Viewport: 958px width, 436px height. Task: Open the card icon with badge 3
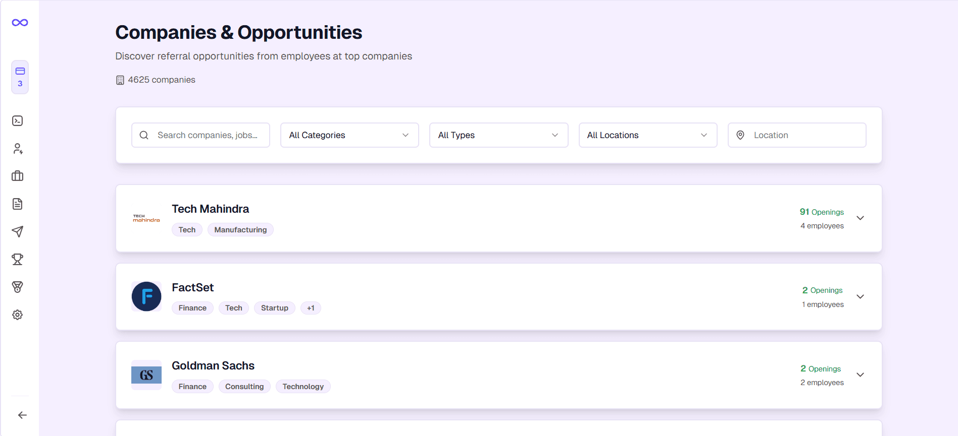click(20, 77)
